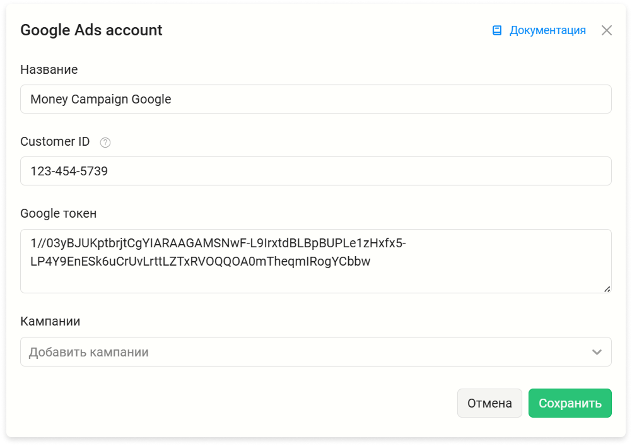
Task: Focus the Название input field
Action: (316, 99)
